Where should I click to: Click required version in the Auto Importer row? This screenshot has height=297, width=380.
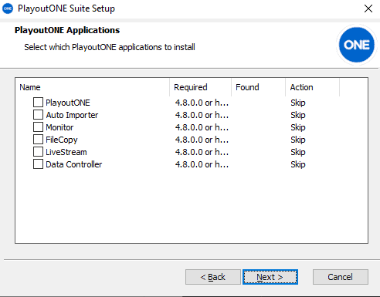click(202, 115)
